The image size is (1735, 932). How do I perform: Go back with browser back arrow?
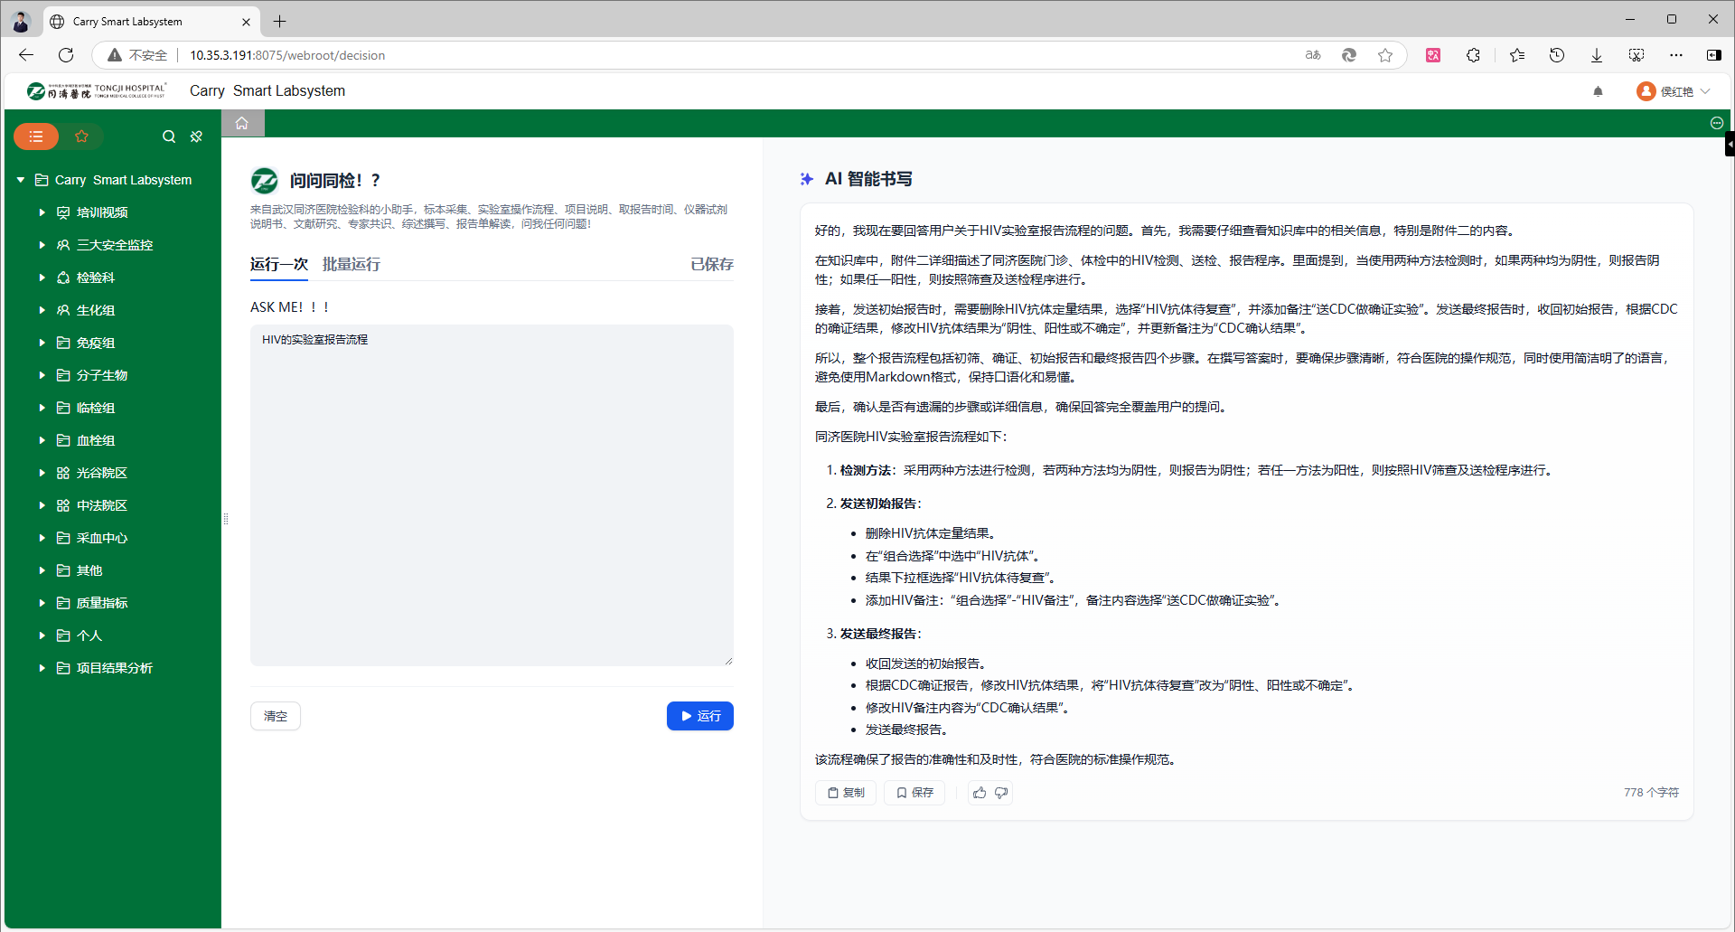click(26, 55)
